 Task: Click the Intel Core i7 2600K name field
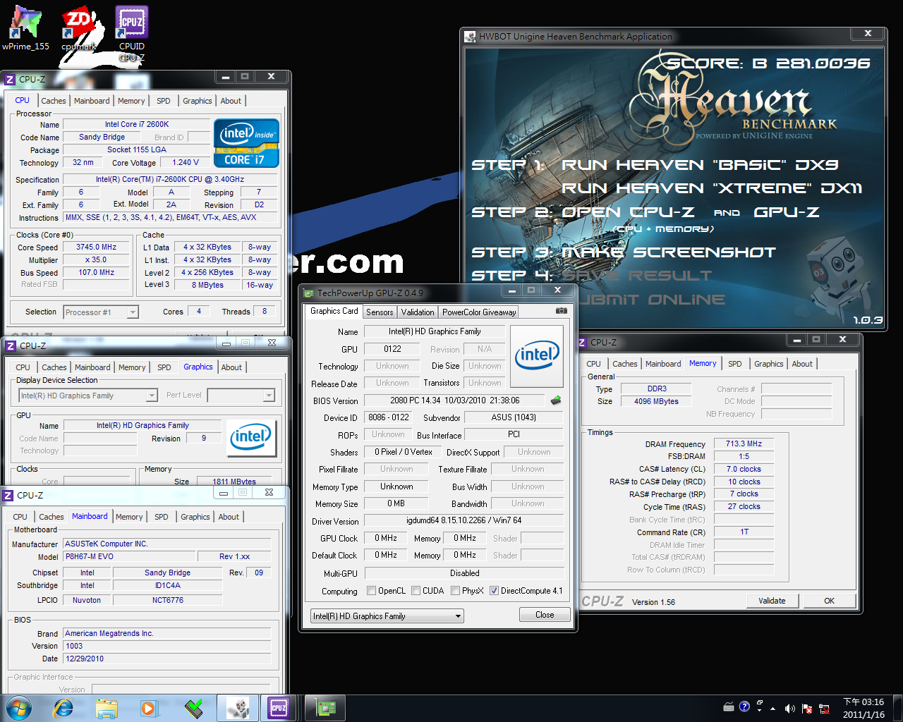137,124
